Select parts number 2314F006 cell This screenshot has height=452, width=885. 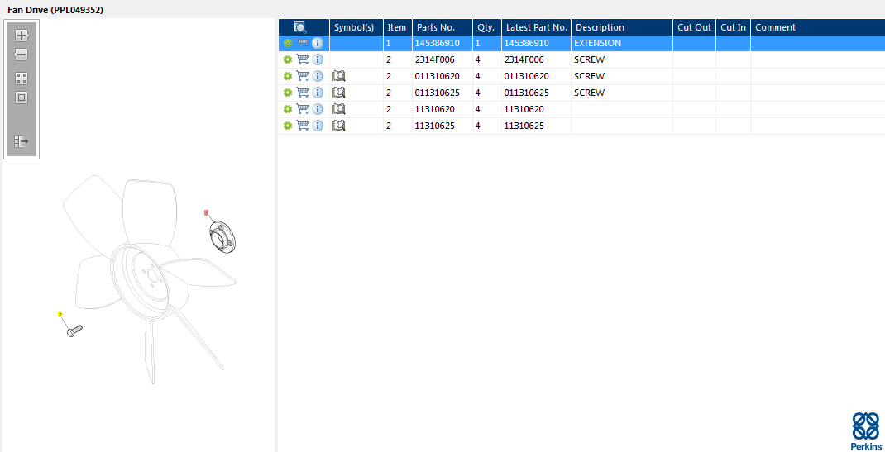pos(442,59)
